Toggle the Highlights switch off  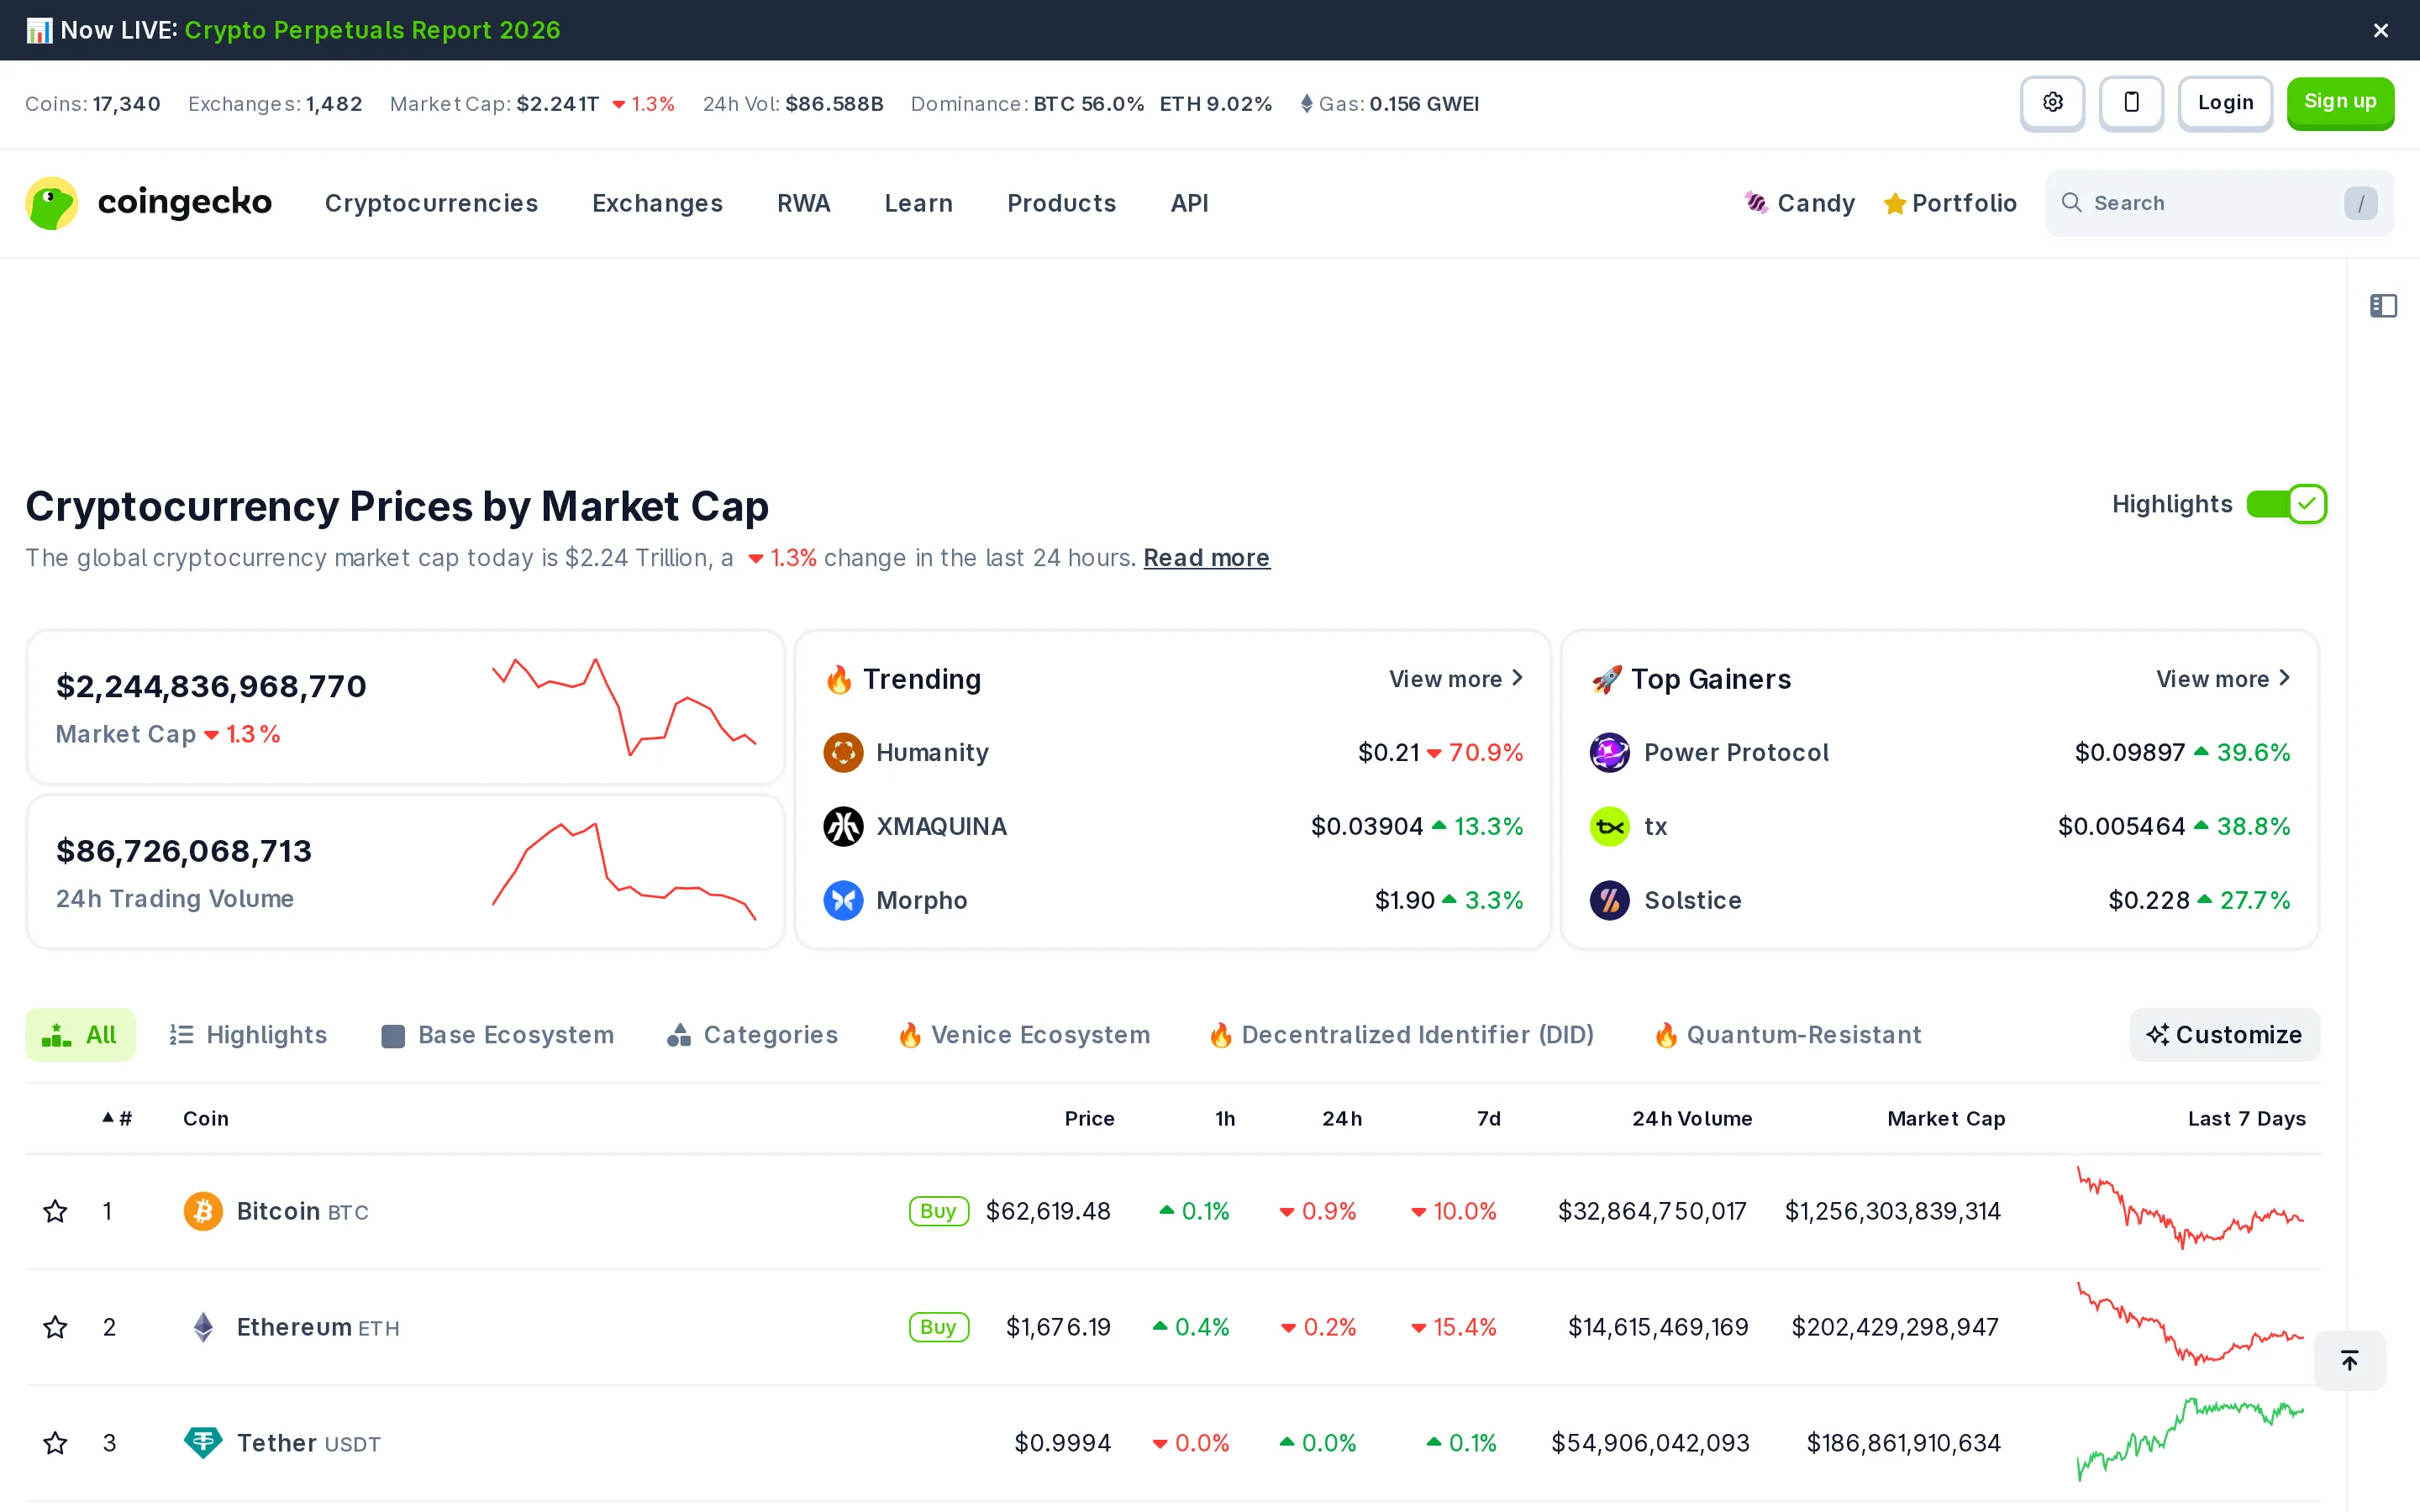pyautogui.click(x=2286, y=504)
